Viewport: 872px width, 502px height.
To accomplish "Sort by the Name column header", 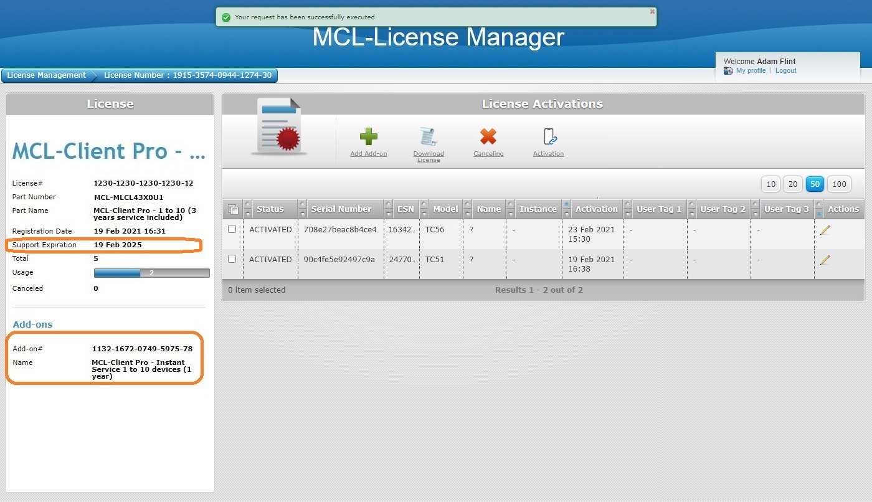I will click(489, 209).
